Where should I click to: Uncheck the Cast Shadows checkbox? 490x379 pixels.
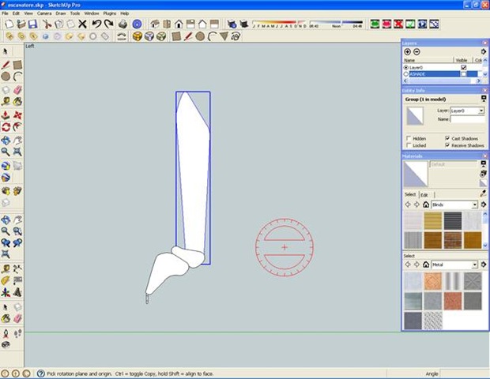tap(447, 138)
